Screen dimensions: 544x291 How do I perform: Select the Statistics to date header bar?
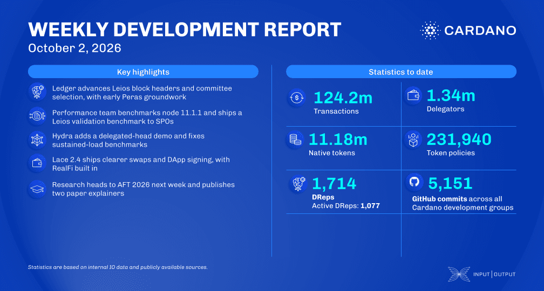coord(401,72)
